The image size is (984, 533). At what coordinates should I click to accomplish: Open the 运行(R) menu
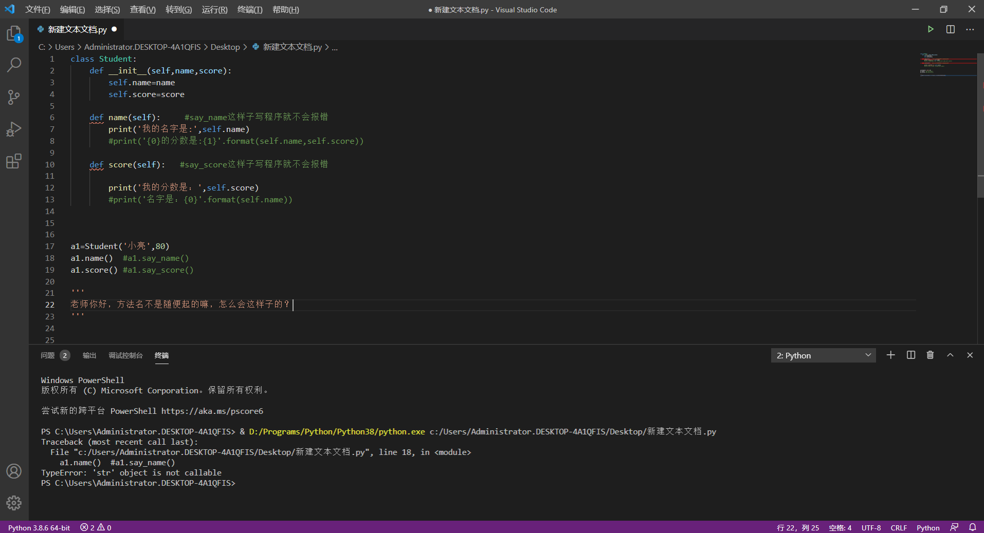pyautogui.click(x=215, y=10)
